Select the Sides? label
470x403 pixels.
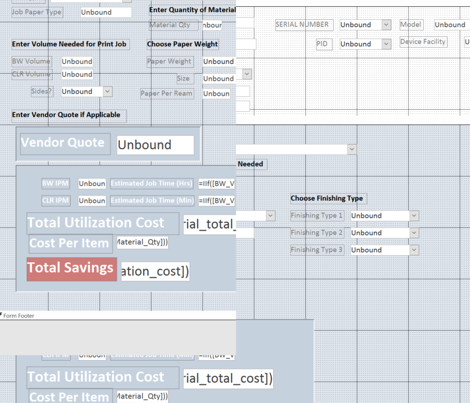(42, 92)
